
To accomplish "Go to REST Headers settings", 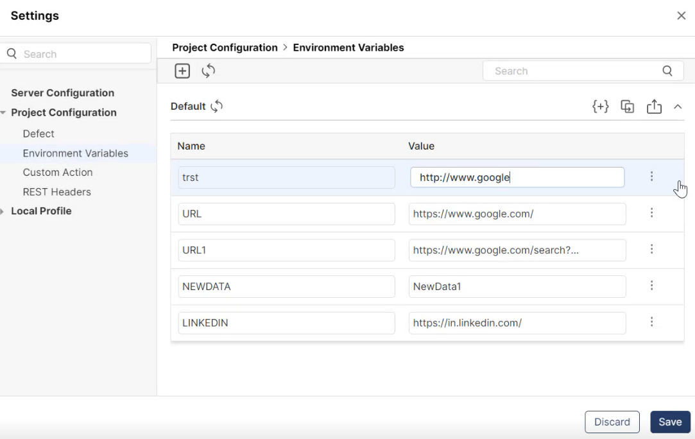I will [56, 192].
